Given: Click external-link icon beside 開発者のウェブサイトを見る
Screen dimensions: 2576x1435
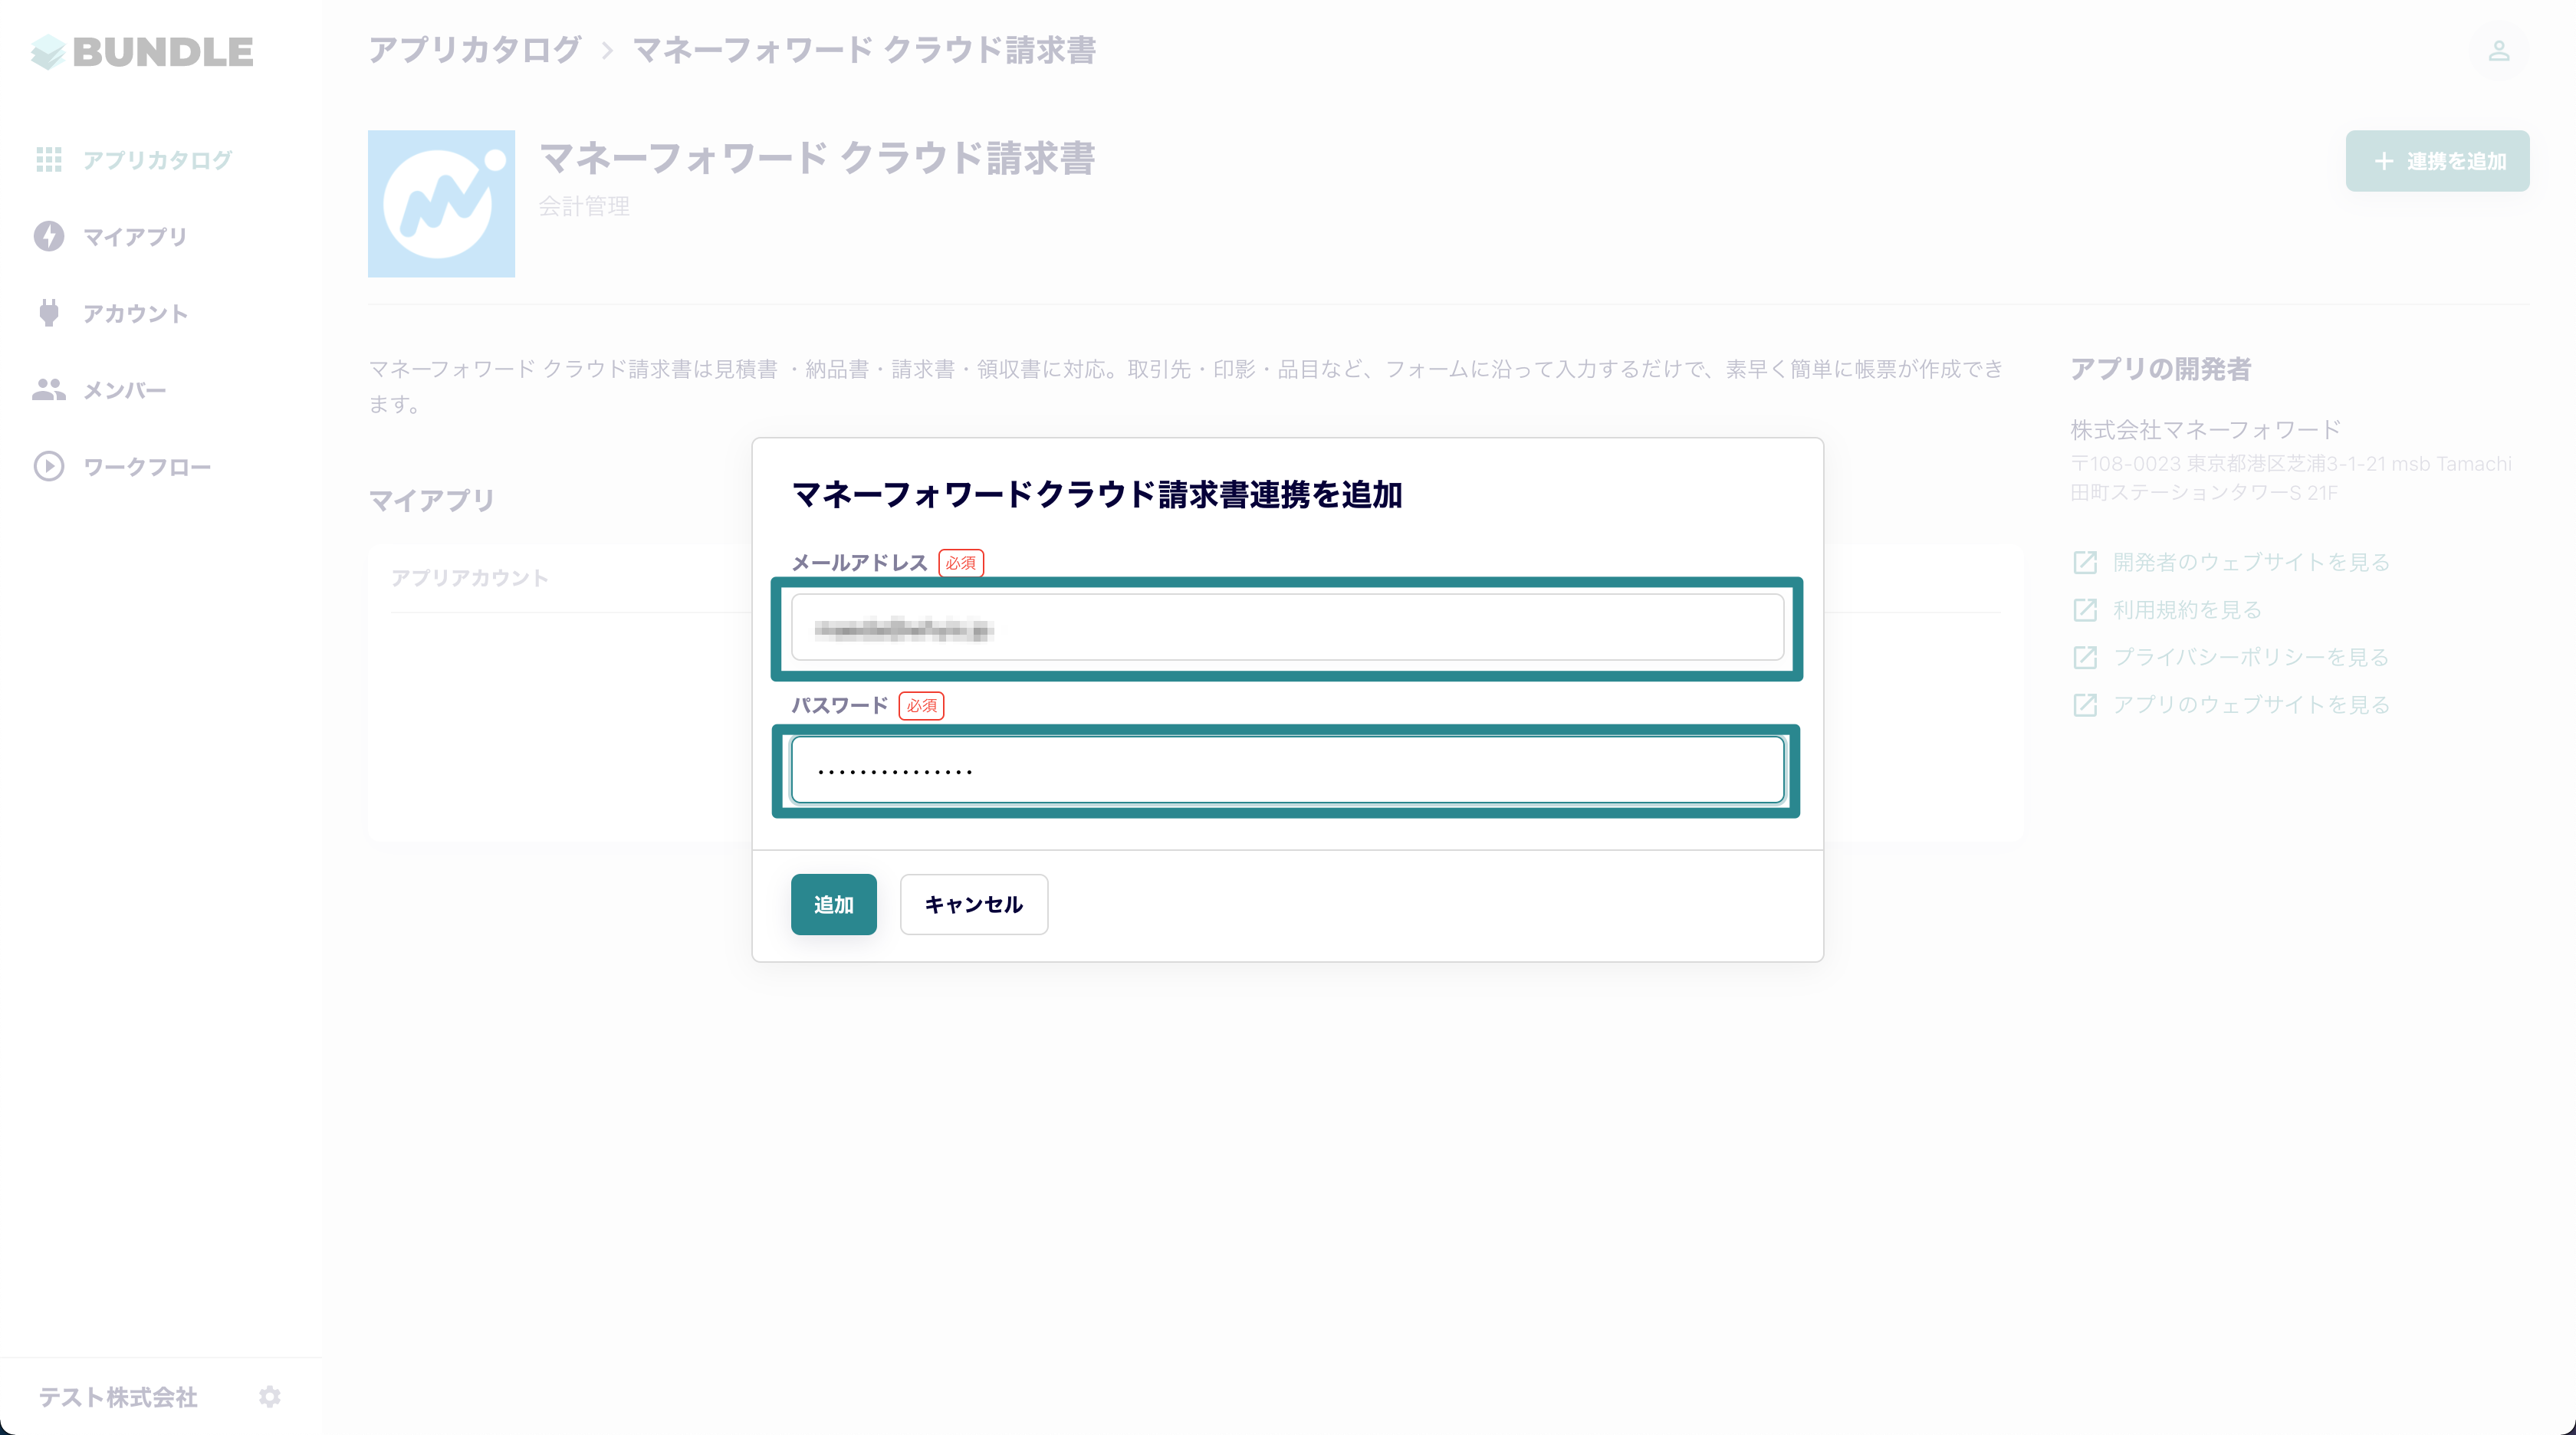Looking at the screenshot, I should coord(2085,562).
